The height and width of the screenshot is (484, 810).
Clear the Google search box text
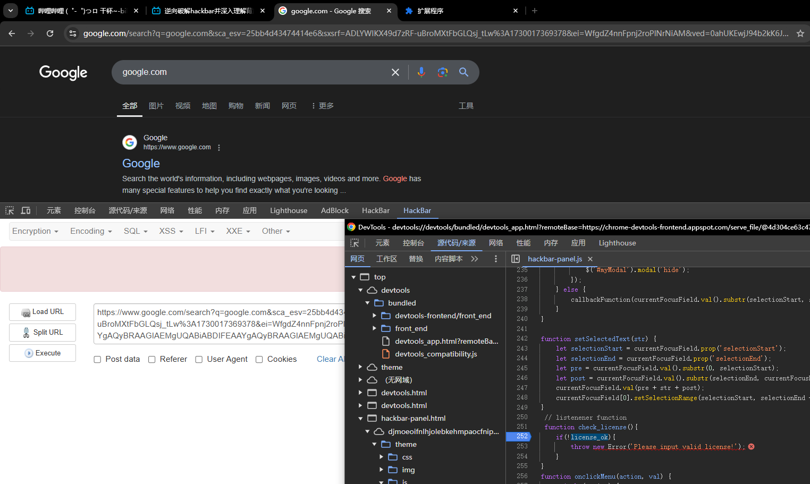[395, 72]
